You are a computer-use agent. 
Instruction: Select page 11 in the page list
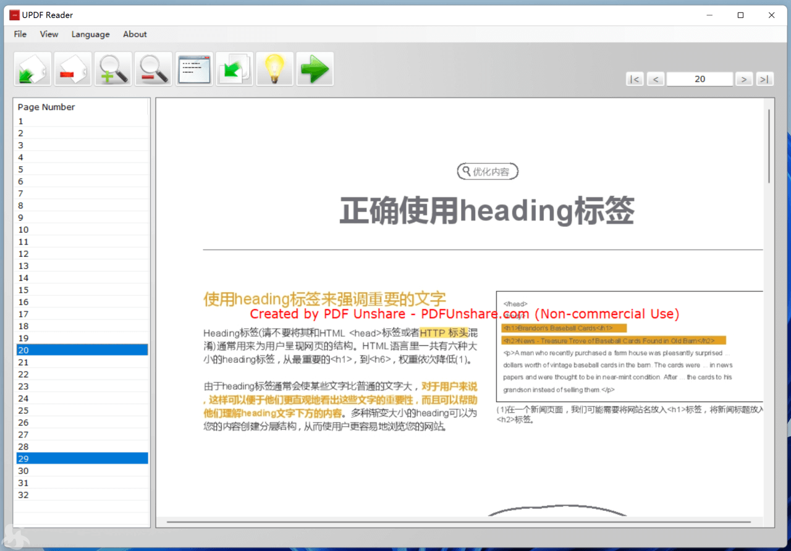tap(82, 242)
